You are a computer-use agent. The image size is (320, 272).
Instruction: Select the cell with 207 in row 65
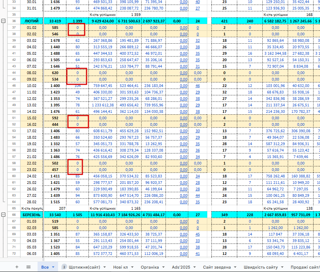click(x=55, y=208)
